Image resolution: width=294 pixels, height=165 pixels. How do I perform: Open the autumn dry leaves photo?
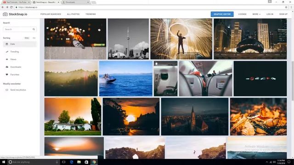point(258,116)
